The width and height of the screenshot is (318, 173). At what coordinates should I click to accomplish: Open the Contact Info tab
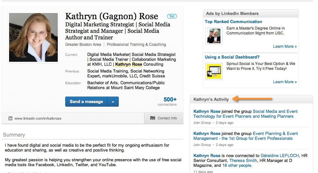pyautogui.click(x=164, y=118)
